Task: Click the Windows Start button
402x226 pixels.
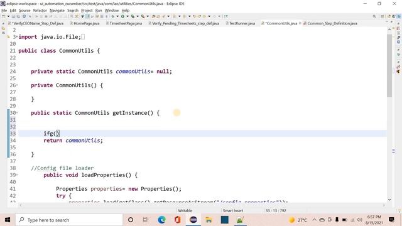Action: (8, 220)
